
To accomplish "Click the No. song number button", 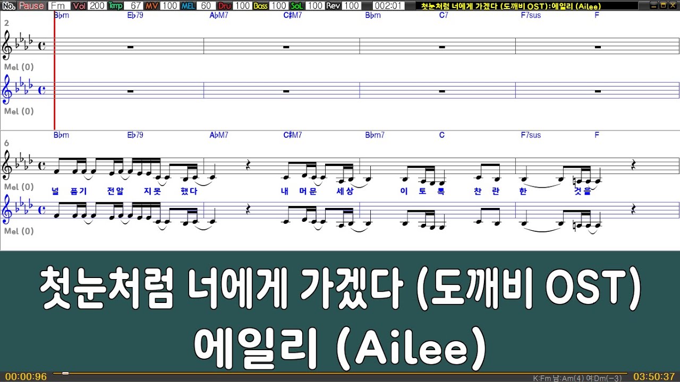I will (x=8, y=6).
